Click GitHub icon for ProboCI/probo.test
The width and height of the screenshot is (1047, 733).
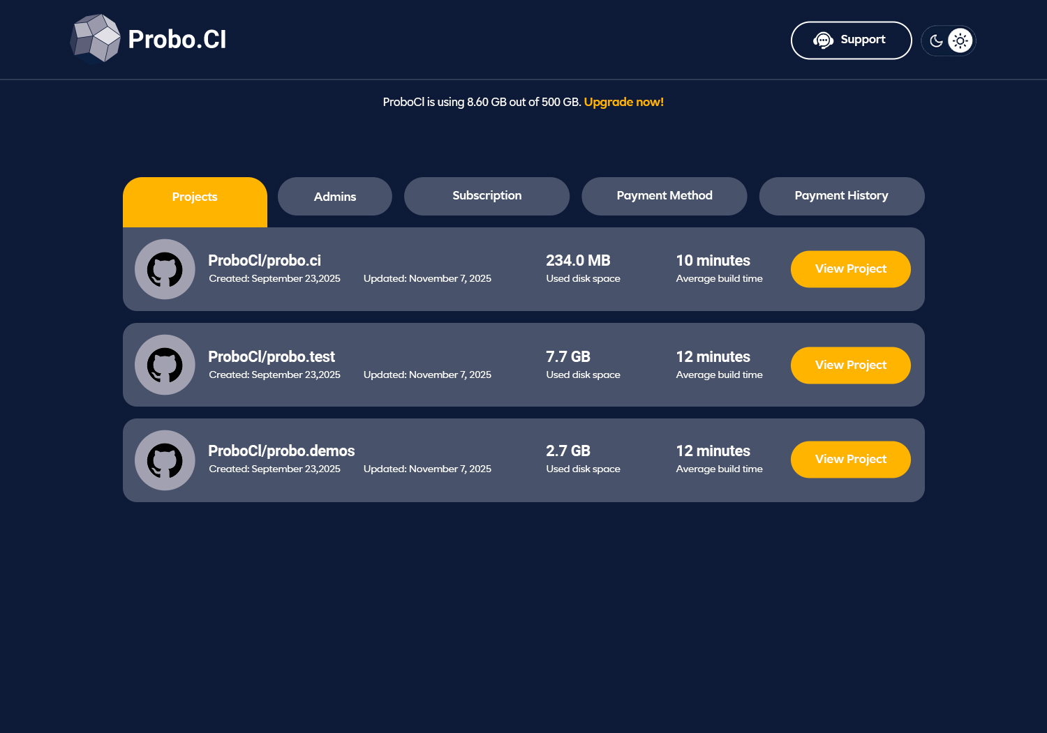coord(165,365)
